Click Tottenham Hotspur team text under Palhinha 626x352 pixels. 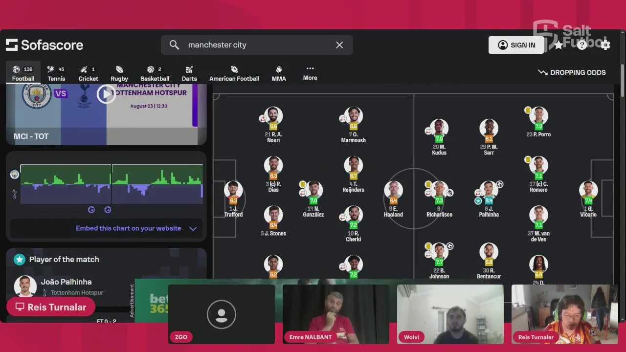(77, 293)
